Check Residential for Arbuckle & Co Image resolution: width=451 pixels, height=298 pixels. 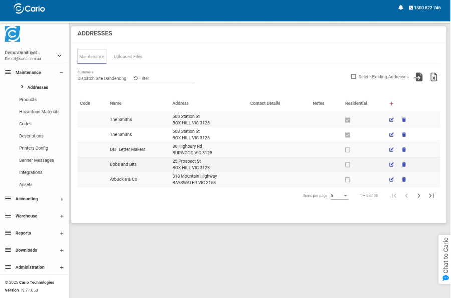click(348, 180)
